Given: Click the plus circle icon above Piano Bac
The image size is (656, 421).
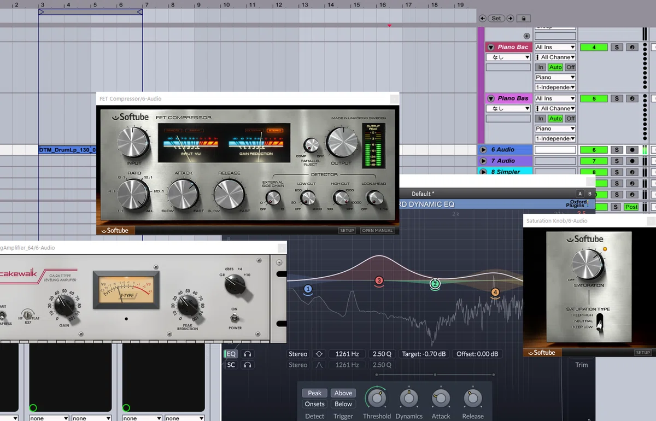Looking at the screenshot, I should click(x=527, y=36).
